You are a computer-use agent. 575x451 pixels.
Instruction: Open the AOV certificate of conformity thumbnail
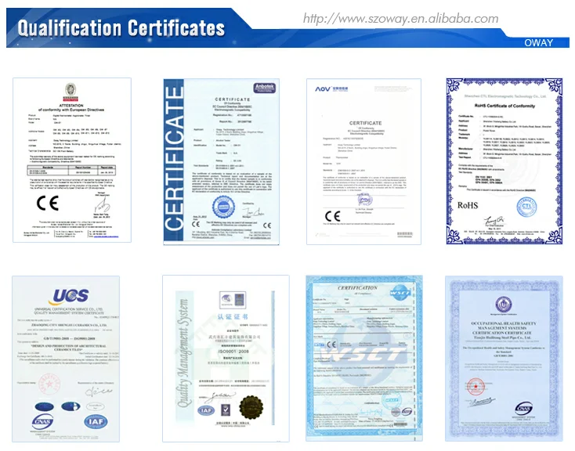click(363, 161)
